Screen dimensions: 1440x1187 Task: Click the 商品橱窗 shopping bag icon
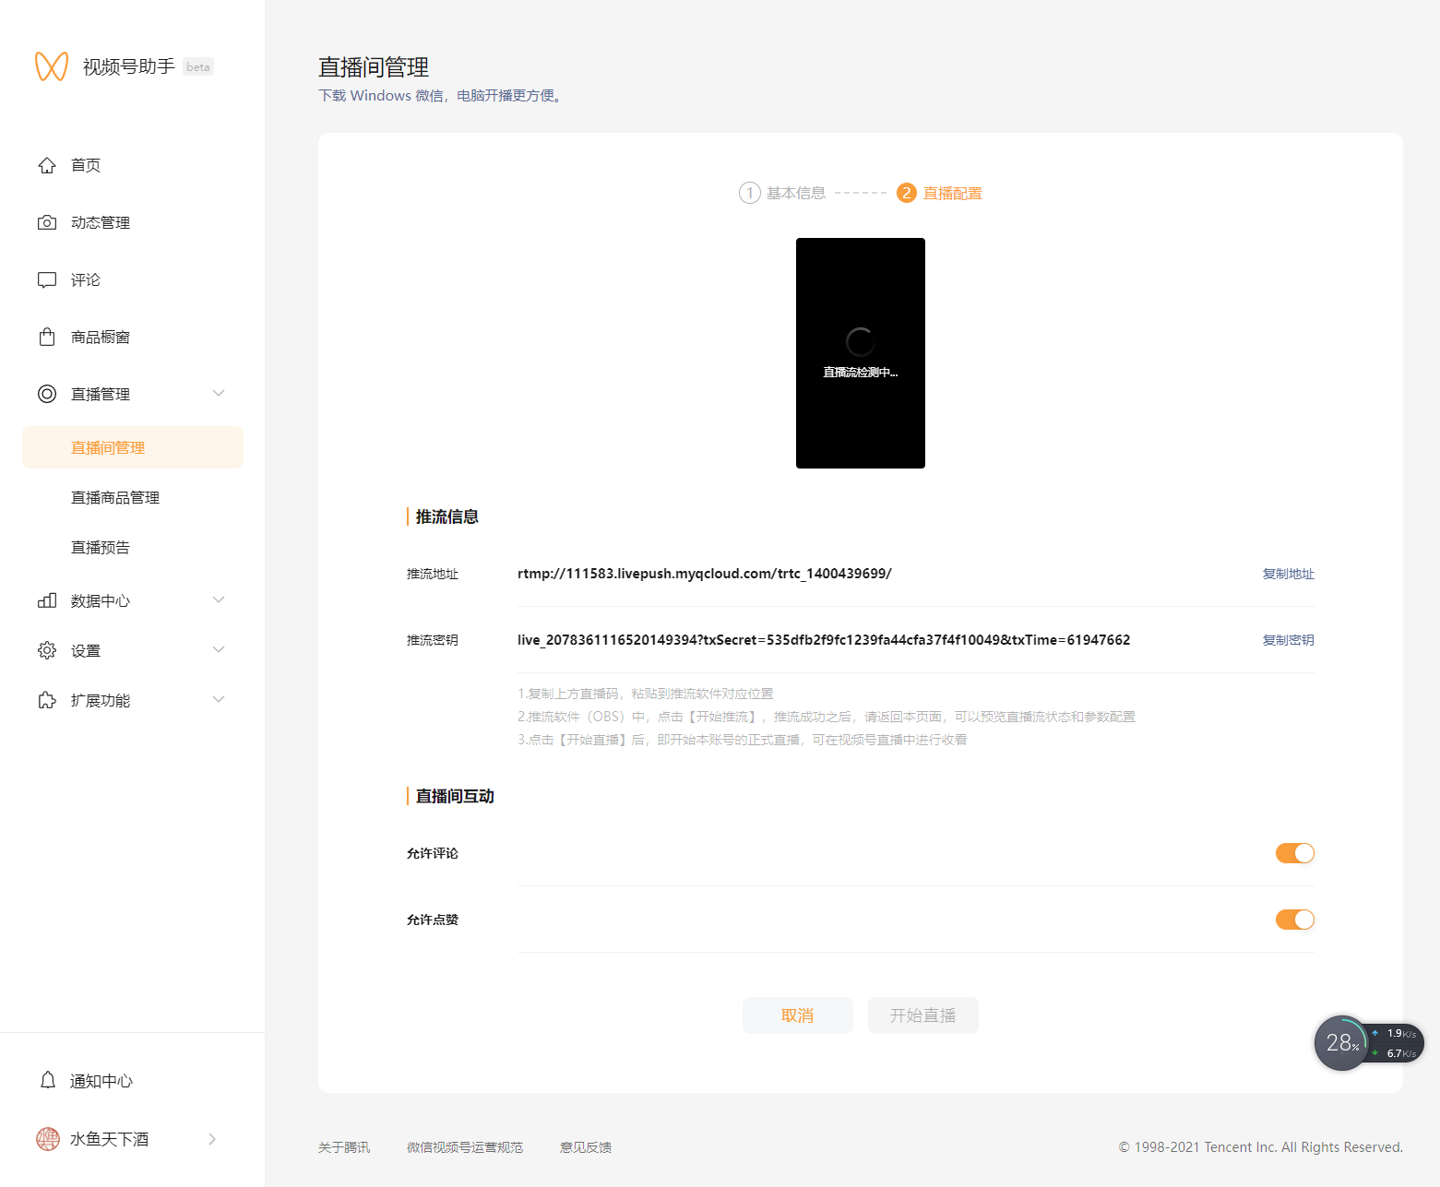click(47, 337)
